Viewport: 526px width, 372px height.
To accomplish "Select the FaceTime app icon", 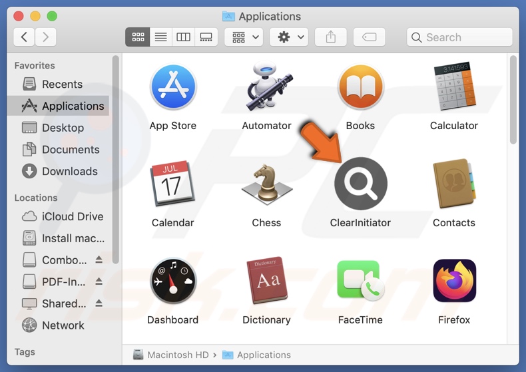I will [x=361, y=281].
